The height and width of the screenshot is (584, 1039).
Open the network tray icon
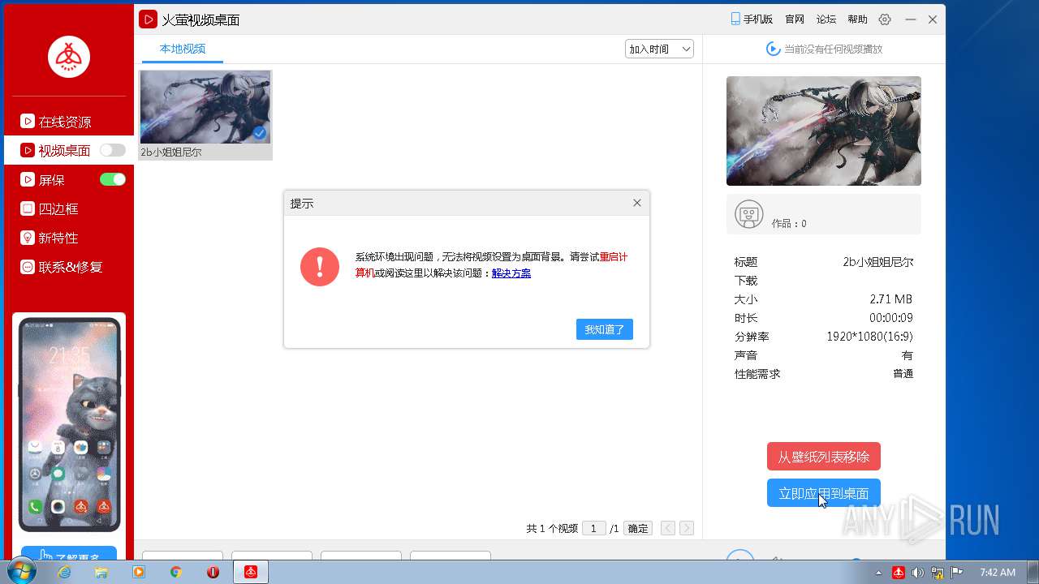938,572
